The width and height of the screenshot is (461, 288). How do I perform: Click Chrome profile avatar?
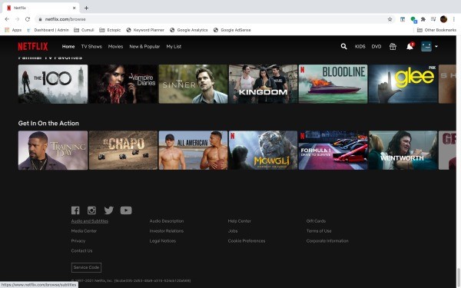[x=443, y=19]
